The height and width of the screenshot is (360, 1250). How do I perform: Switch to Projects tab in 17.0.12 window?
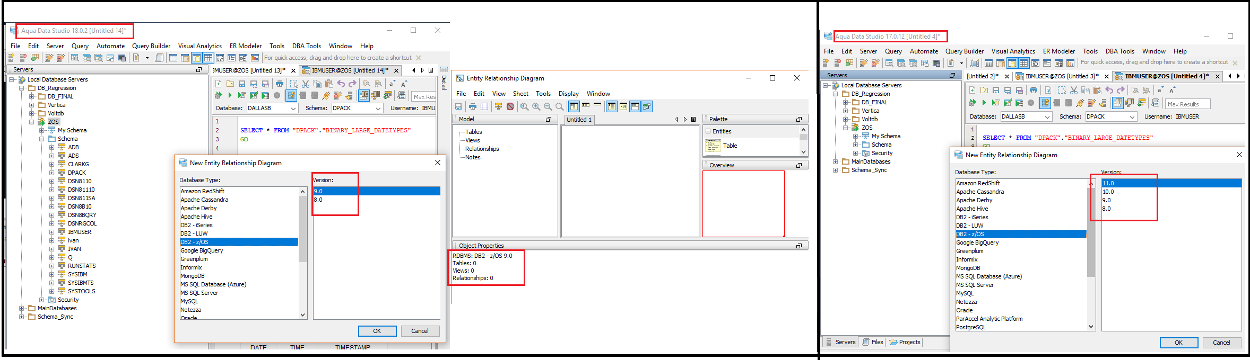905,342
